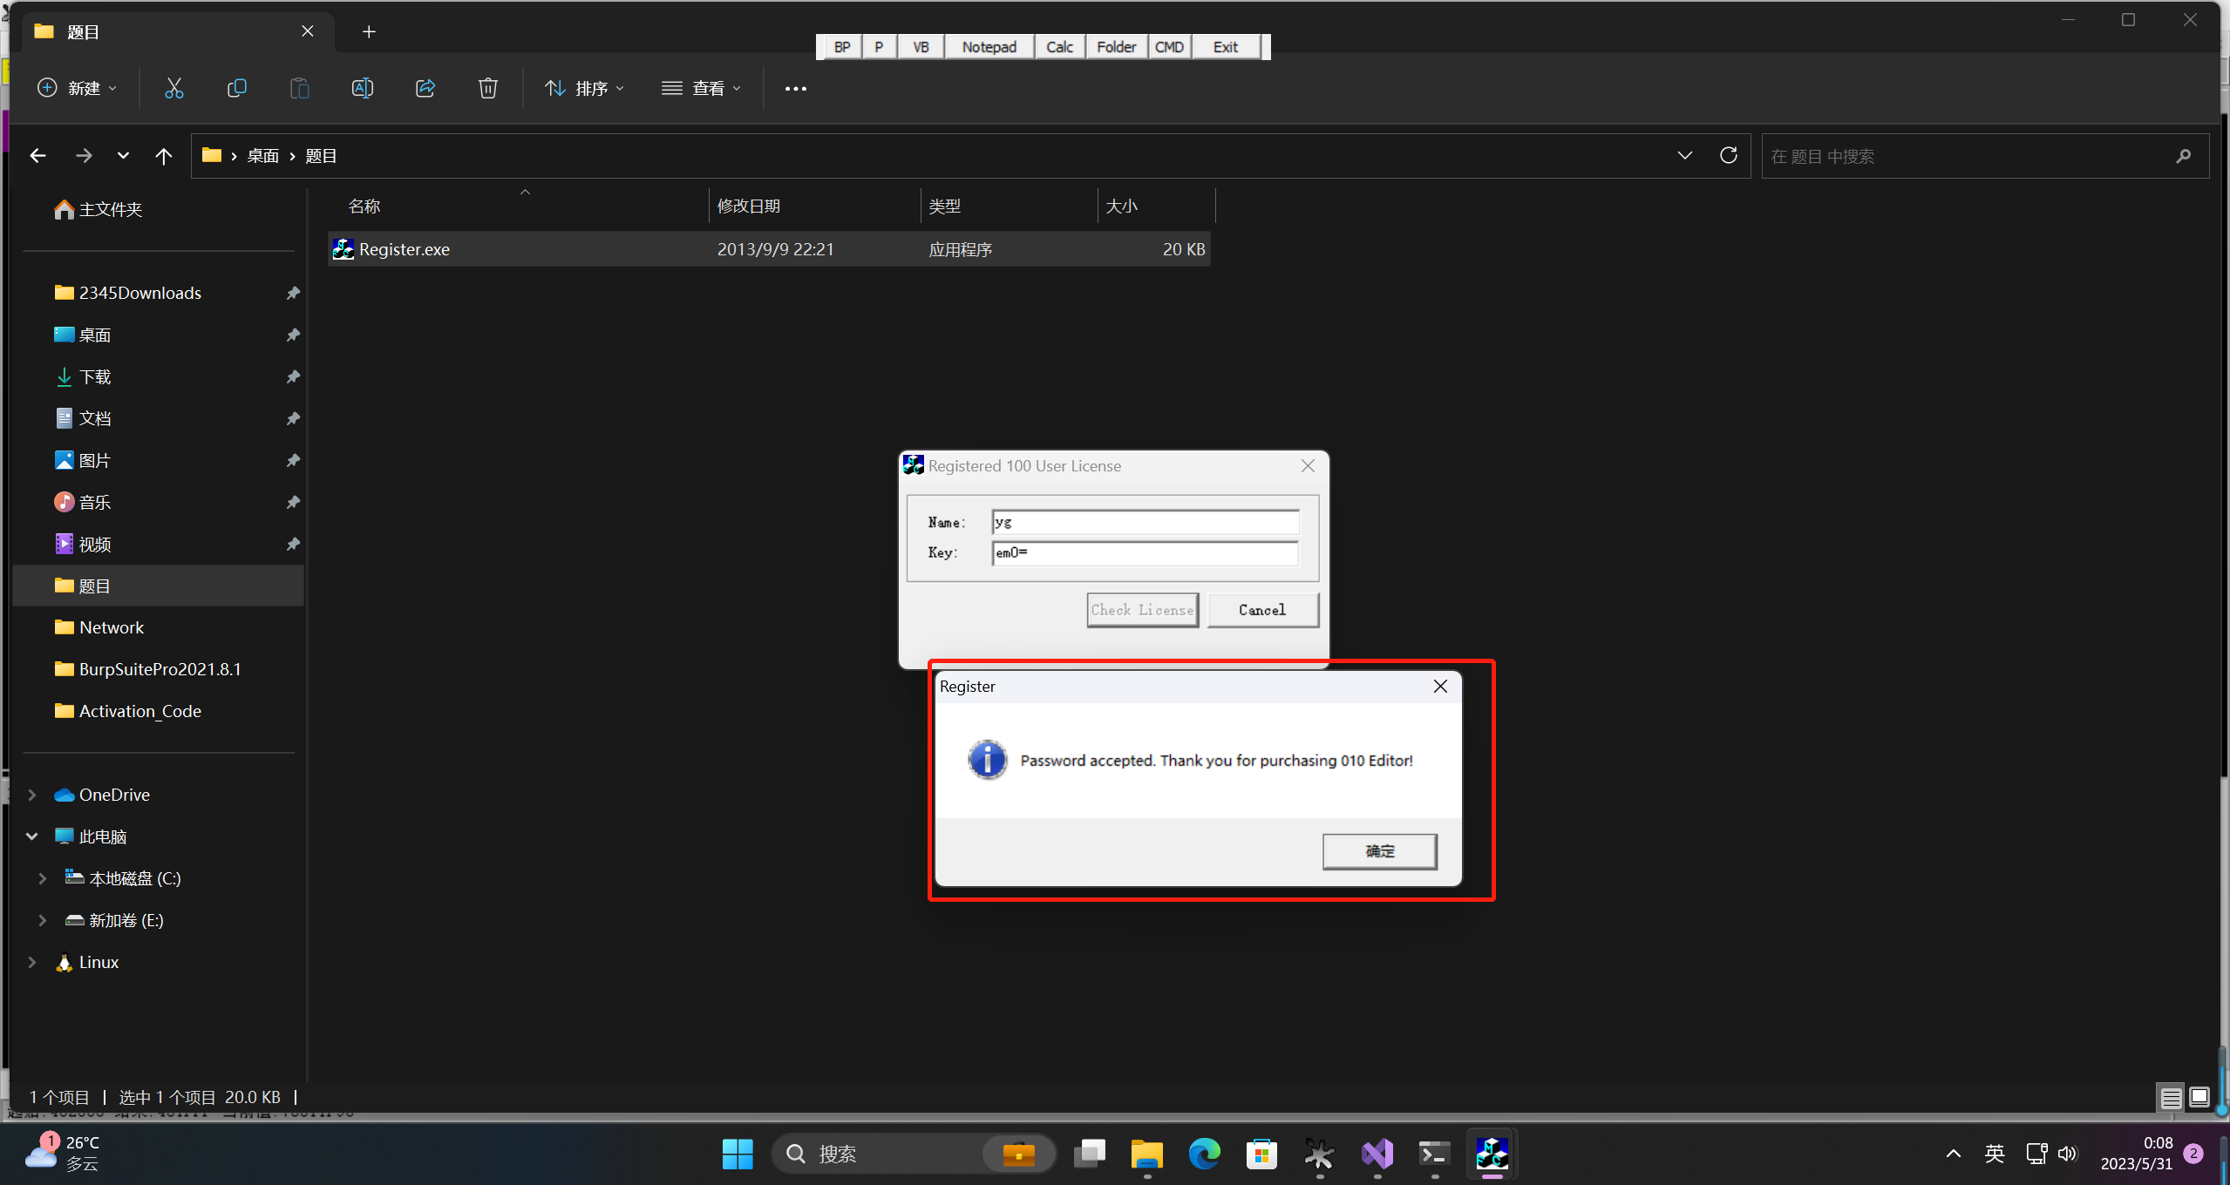The image size is (2230, 1185).
Task: Select the BurpSuitePro2021.8.1 folder in sidebar
Action: pyautogui.click(x=160, y=669)
